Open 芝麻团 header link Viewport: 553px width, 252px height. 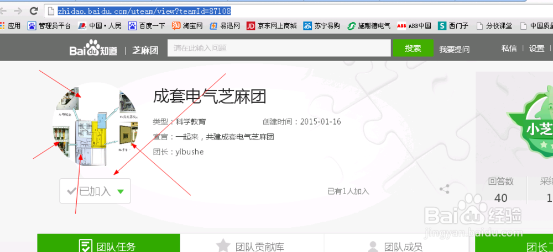coord(145,50)
